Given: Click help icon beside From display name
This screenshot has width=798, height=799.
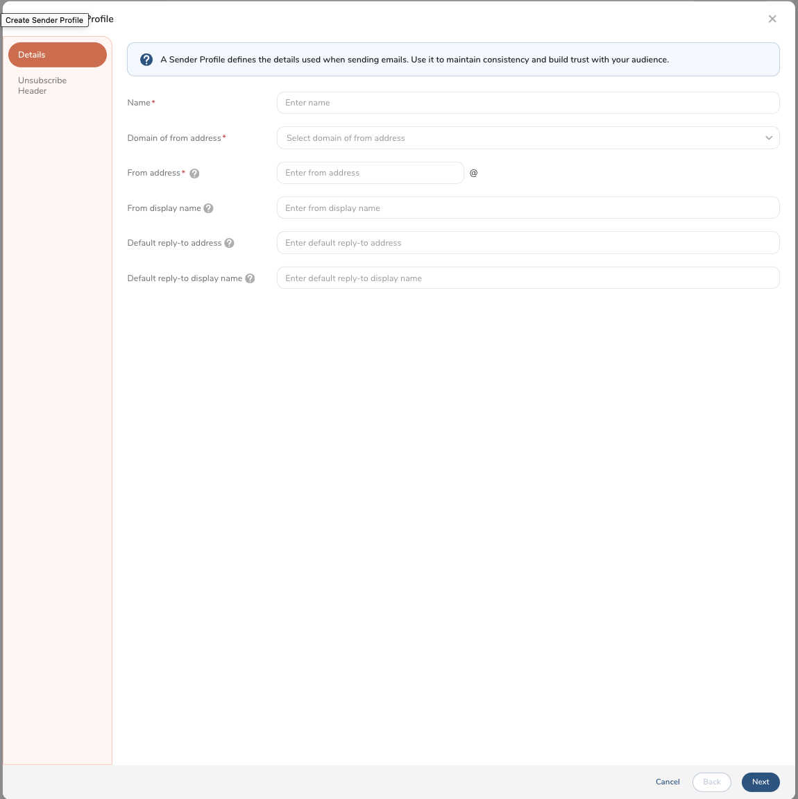Looking at the screenshot, I should pyautogui.click(x=208, y=208).
